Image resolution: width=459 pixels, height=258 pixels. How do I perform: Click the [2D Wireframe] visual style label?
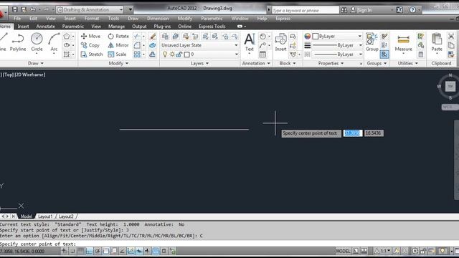(x=30, y=75)
